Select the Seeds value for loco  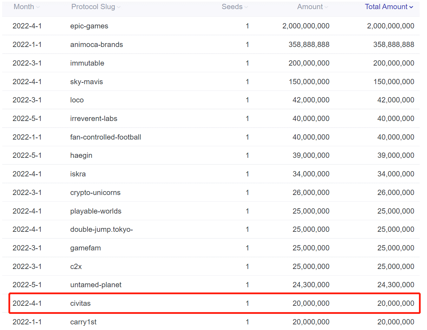pyautogui.click(x=247, y=100)
